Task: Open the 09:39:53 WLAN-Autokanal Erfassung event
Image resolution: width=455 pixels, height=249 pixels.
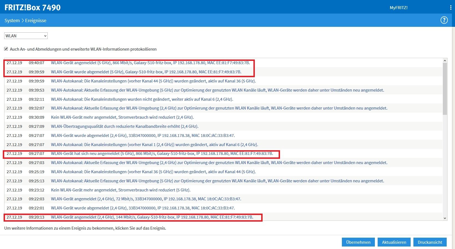Action: tap(218, 90)
